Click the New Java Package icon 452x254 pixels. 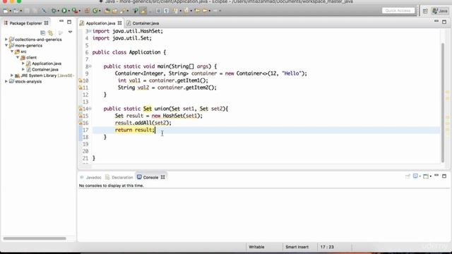pos(87,11)
